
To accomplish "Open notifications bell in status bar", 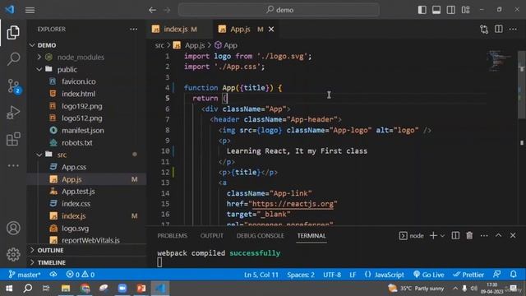I will [x=513, y=275].
